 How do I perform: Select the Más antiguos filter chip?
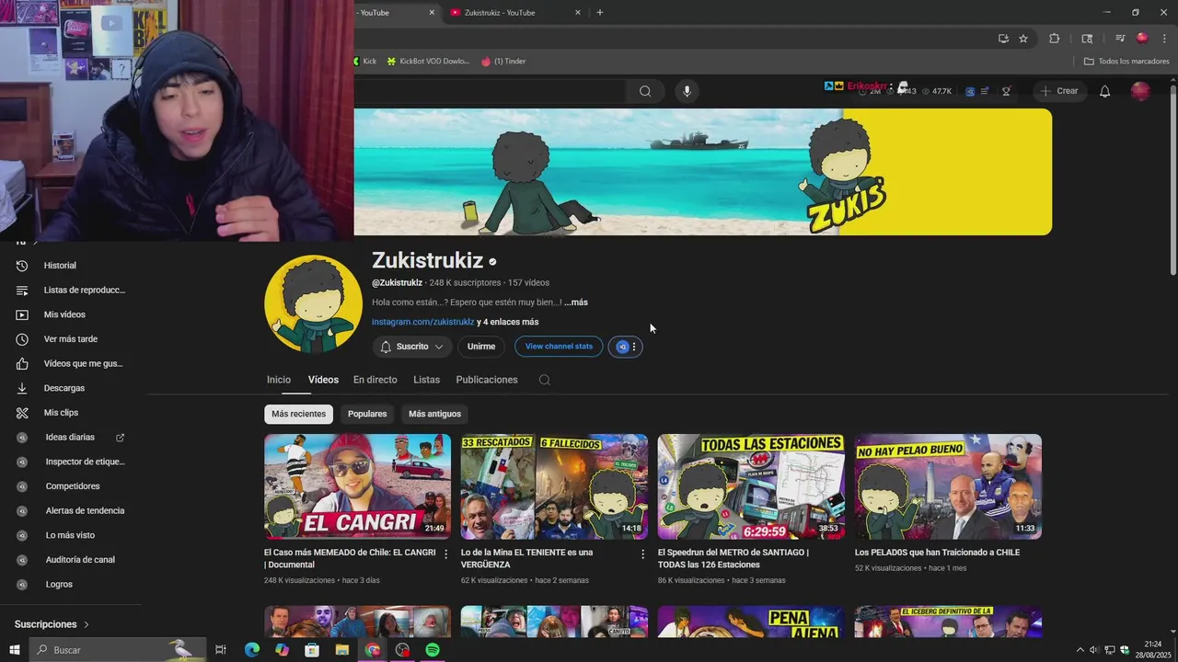pyautogui.click(x=434, y=414)
